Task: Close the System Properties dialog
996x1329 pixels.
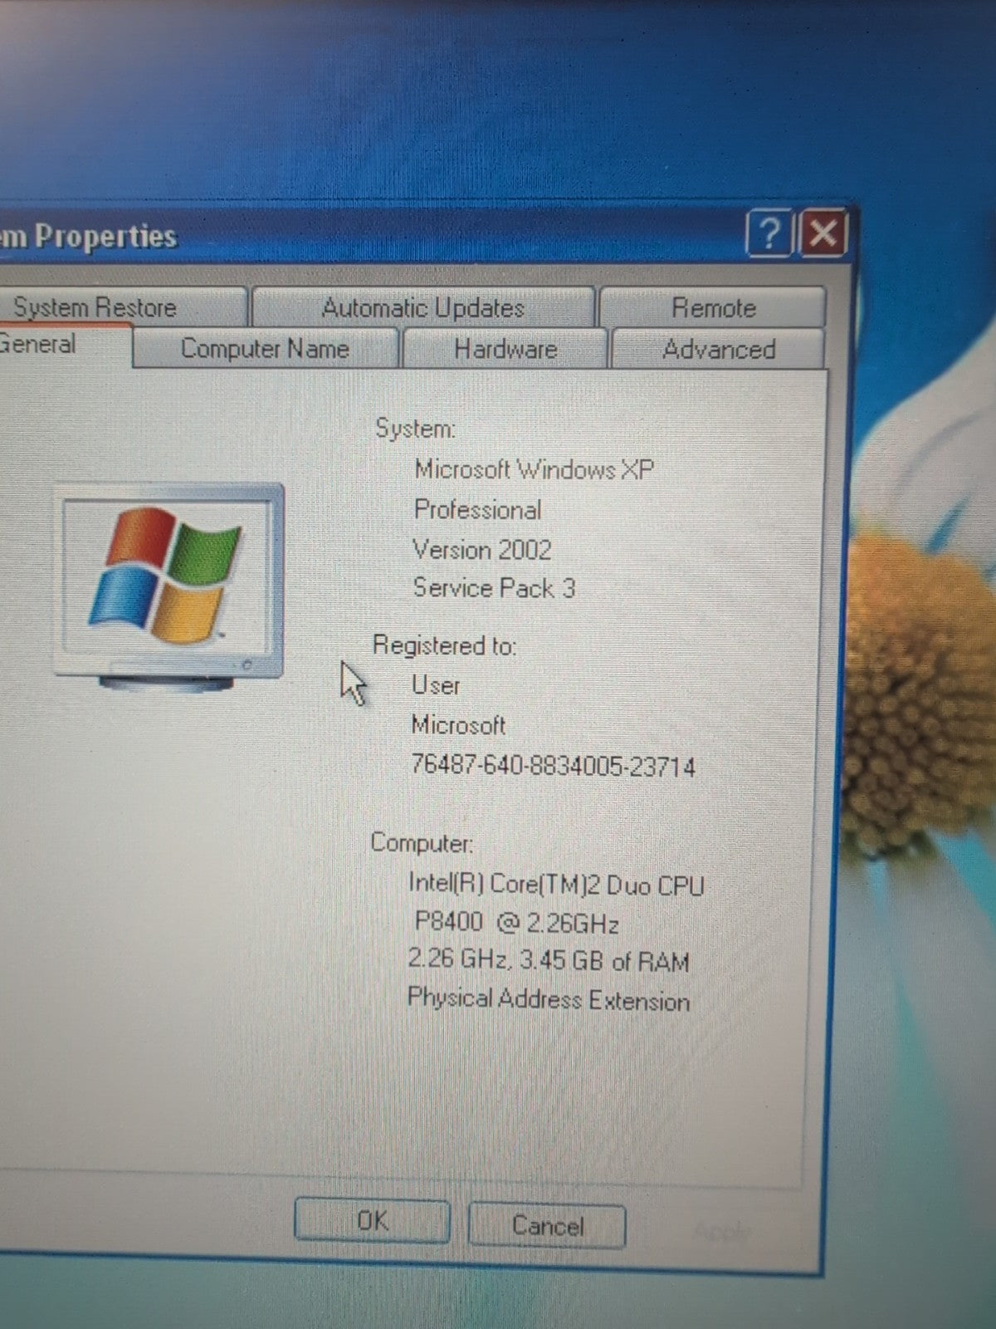Action: (x=822, y=233)
